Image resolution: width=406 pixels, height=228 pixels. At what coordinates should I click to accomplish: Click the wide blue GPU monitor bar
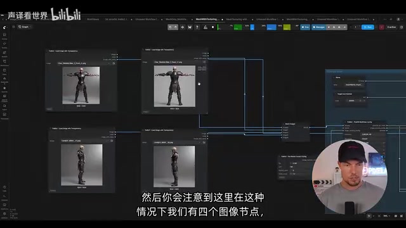[272, 27]
